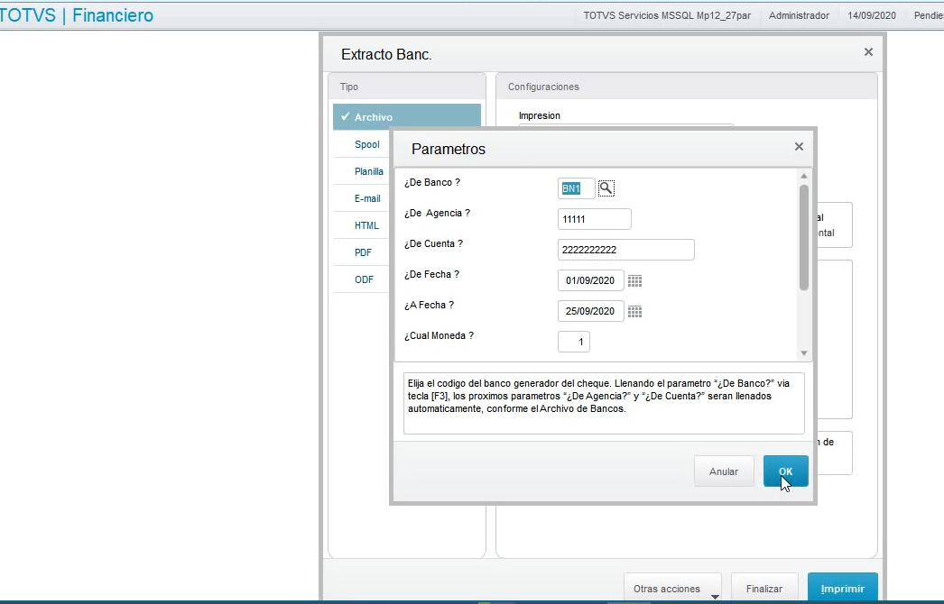Select the ODF output type

point(364,279)
